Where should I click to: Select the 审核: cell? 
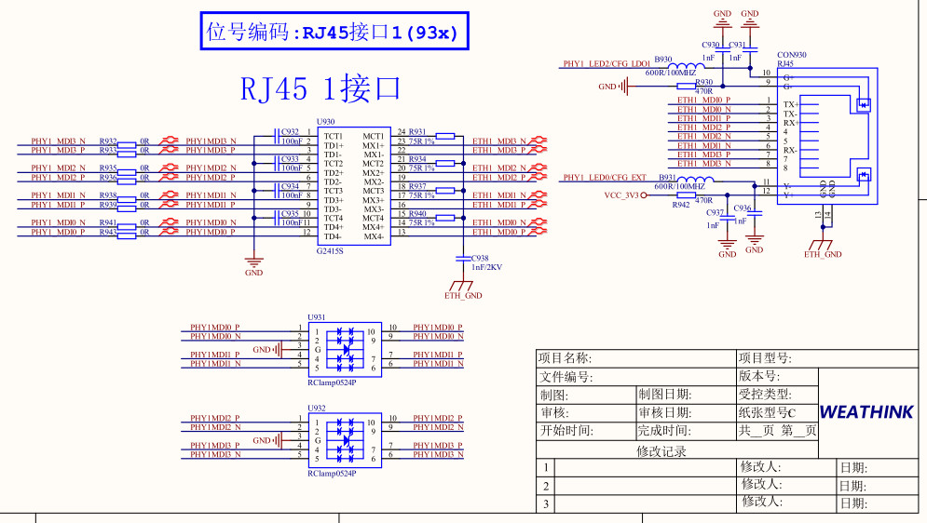[x=586, y=412]
